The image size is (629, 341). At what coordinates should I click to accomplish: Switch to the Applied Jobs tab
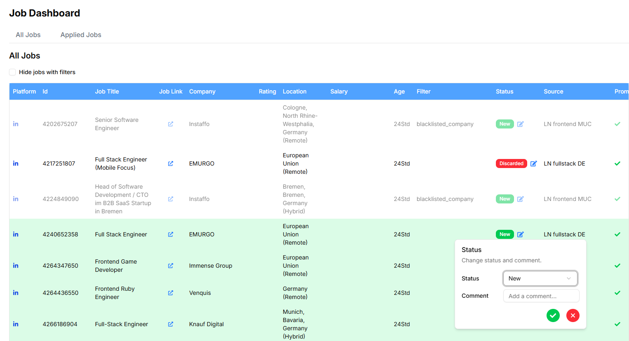click(81, 35)
